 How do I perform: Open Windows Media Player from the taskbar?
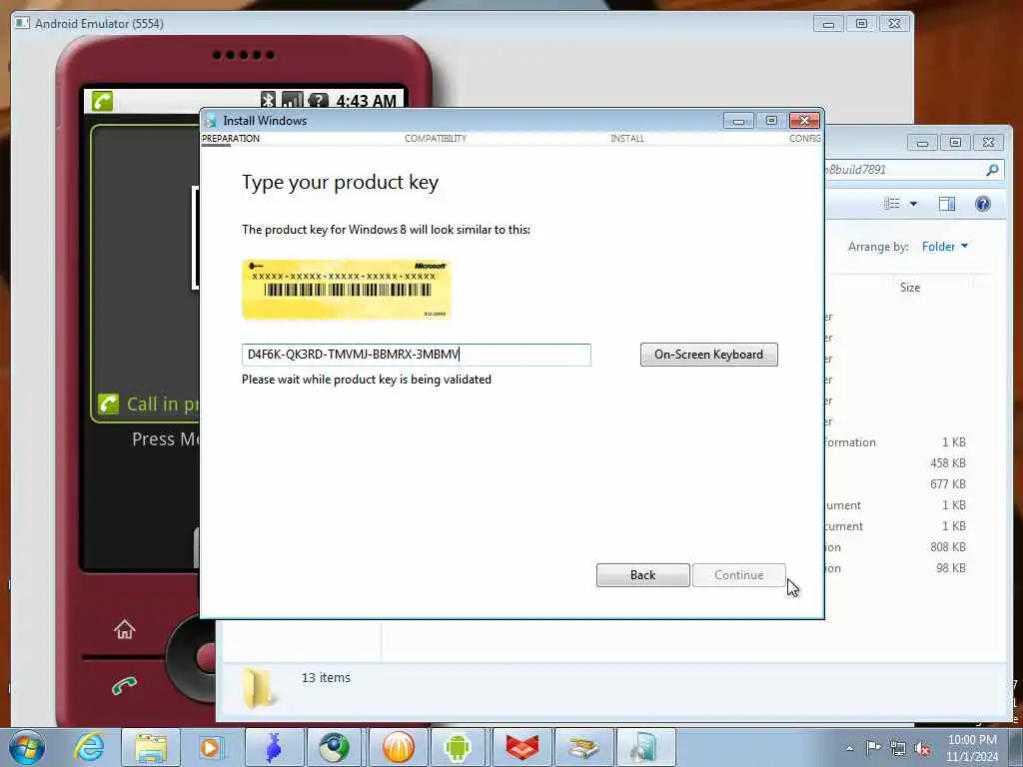pos(212,747)
